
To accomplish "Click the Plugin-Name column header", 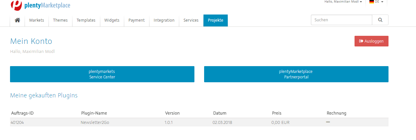I will 94,113.
